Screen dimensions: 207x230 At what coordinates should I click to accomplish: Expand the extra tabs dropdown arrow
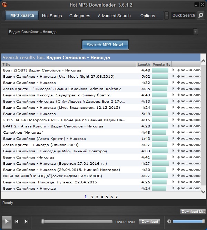(166, 16)
